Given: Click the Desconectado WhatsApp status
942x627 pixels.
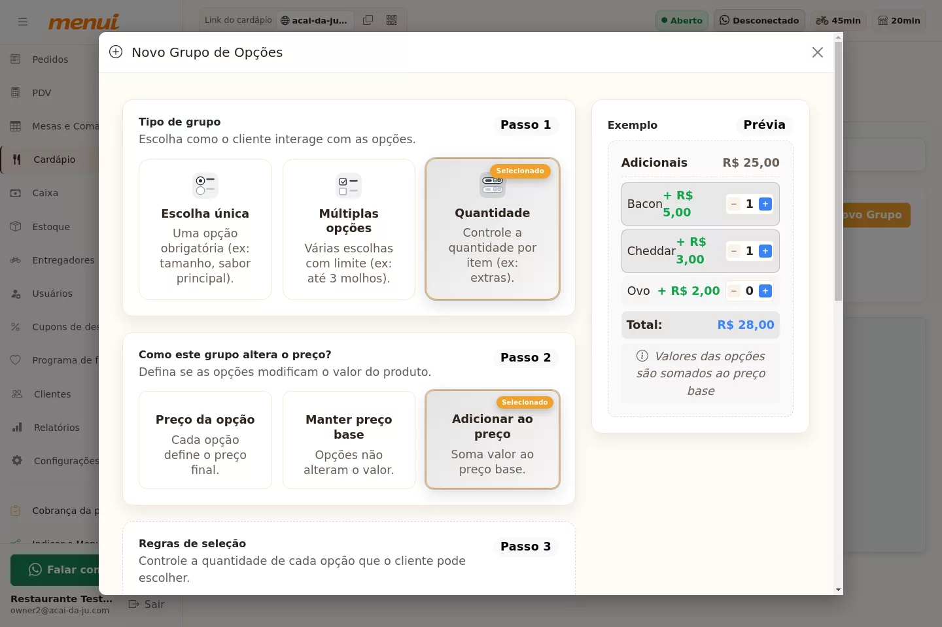Looking at the screenshot, I should point(759,20).
